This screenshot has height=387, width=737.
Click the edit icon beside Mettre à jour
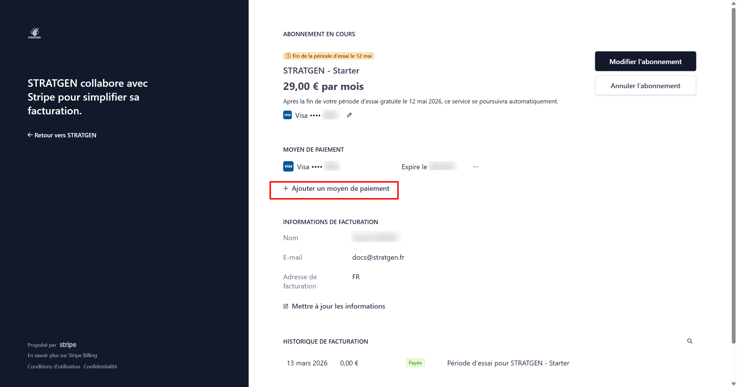(285, 306)
